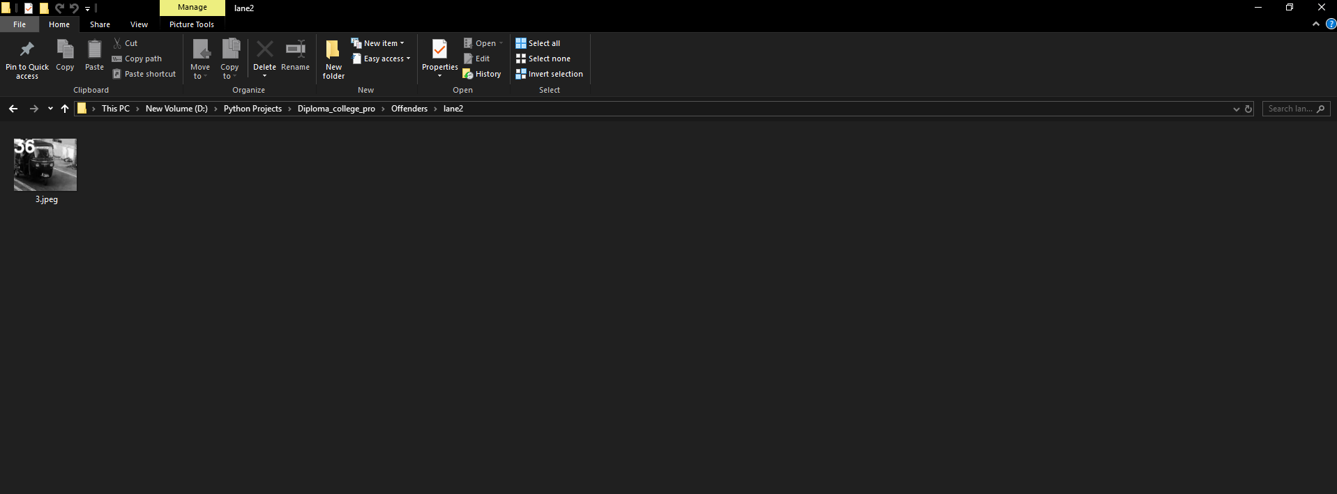
Task: Click This PC in address bar
Action: pos(116,109)
